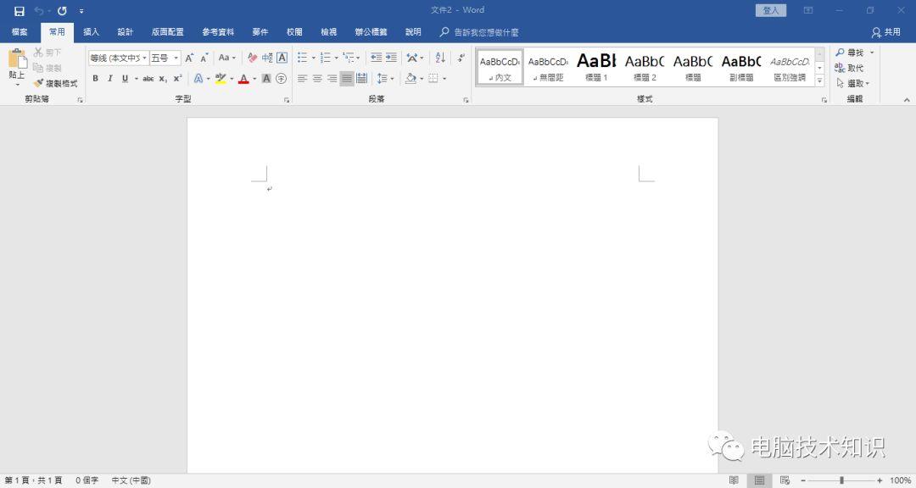Paste clipboard content with the 貼上 icon

(x=17, y=59)
